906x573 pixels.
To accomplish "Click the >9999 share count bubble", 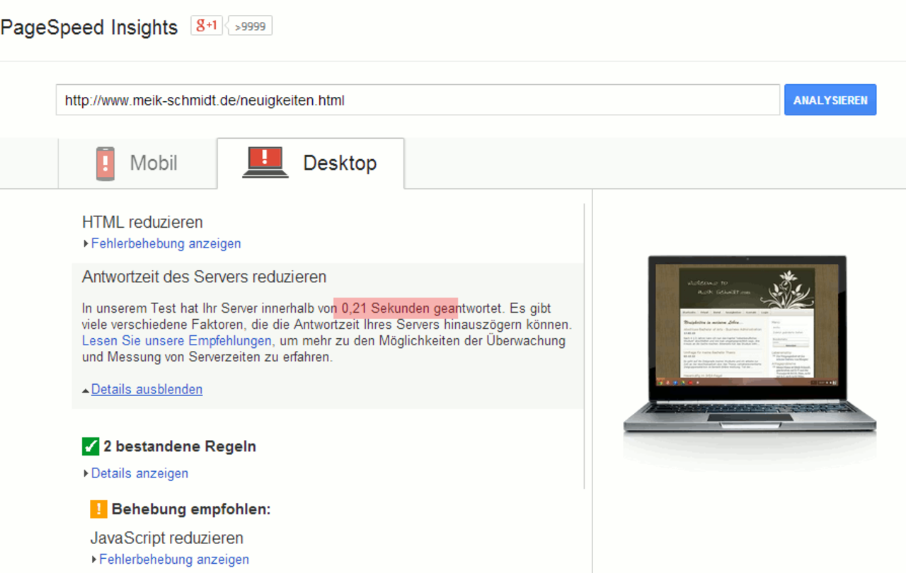I will pos(250,26).
